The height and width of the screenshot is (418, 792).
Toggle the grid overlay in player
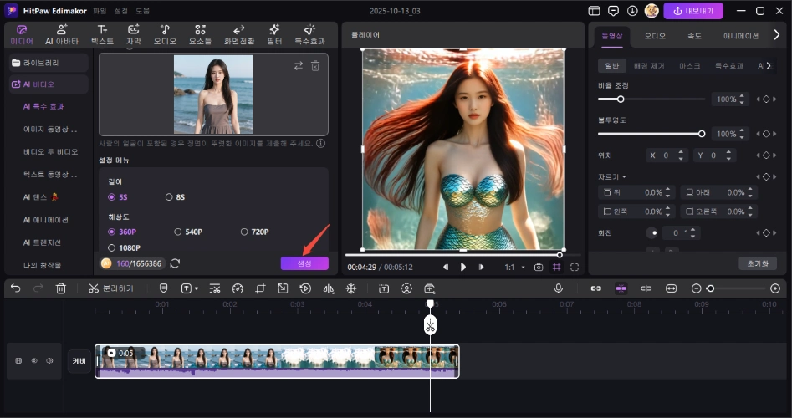coord(556,267)
